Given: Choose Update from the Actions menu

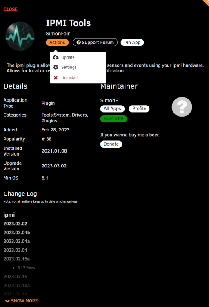Looking at the screenshot, I should (78, 57).
